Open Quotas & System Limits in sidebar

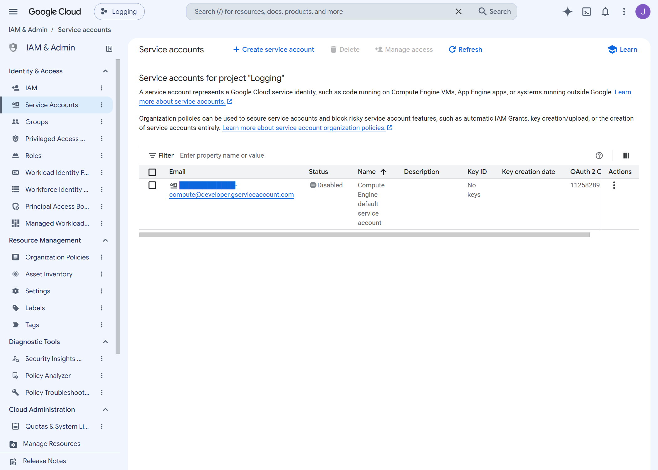point(57,426)
